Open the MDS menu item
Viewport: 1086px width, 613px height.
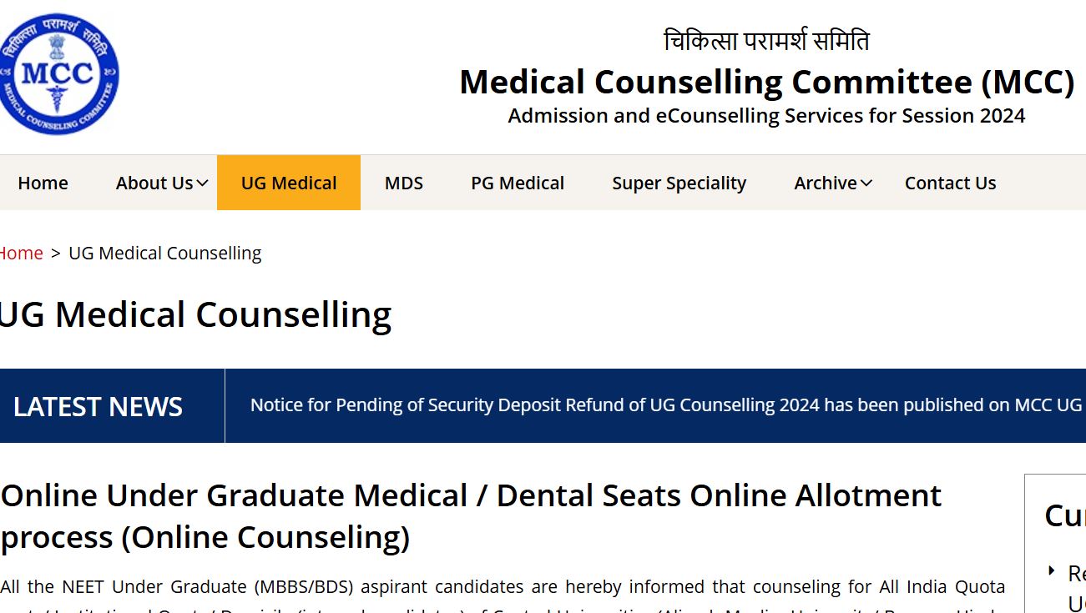[x=404, y=183]
